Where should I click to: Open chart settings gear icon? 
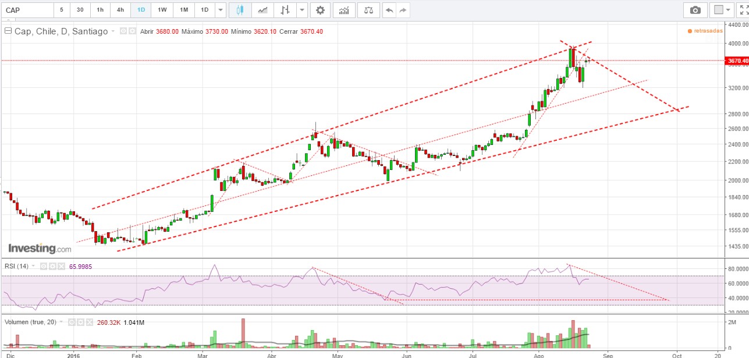pyautogui.click(x=320, y=10)
